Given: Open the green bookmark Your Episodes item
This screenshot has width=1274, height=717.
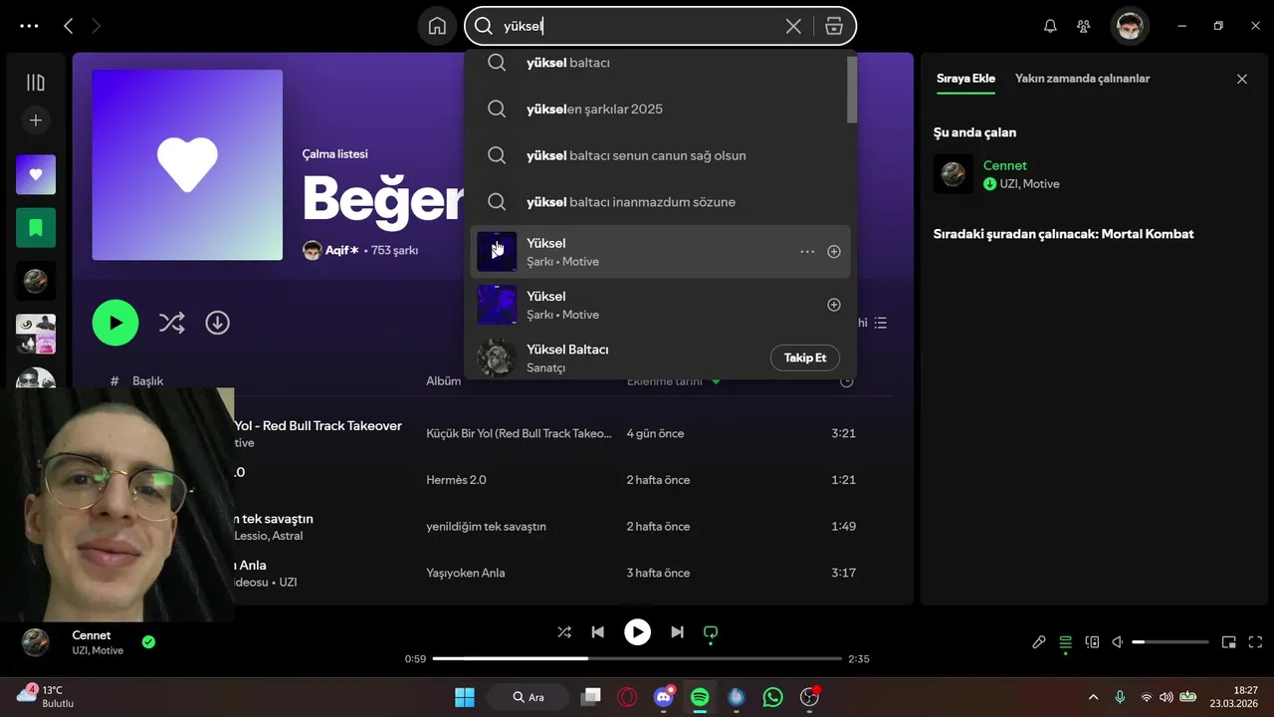Looking at the screenshot, I should [x=36, y=228].
